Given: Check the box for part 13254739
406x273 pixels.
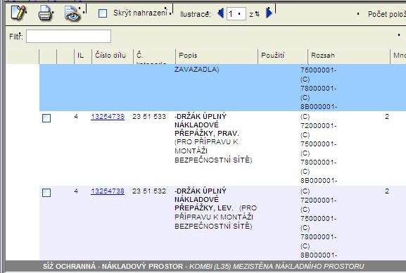Looking at the screenshot, I should pos(46,118).
